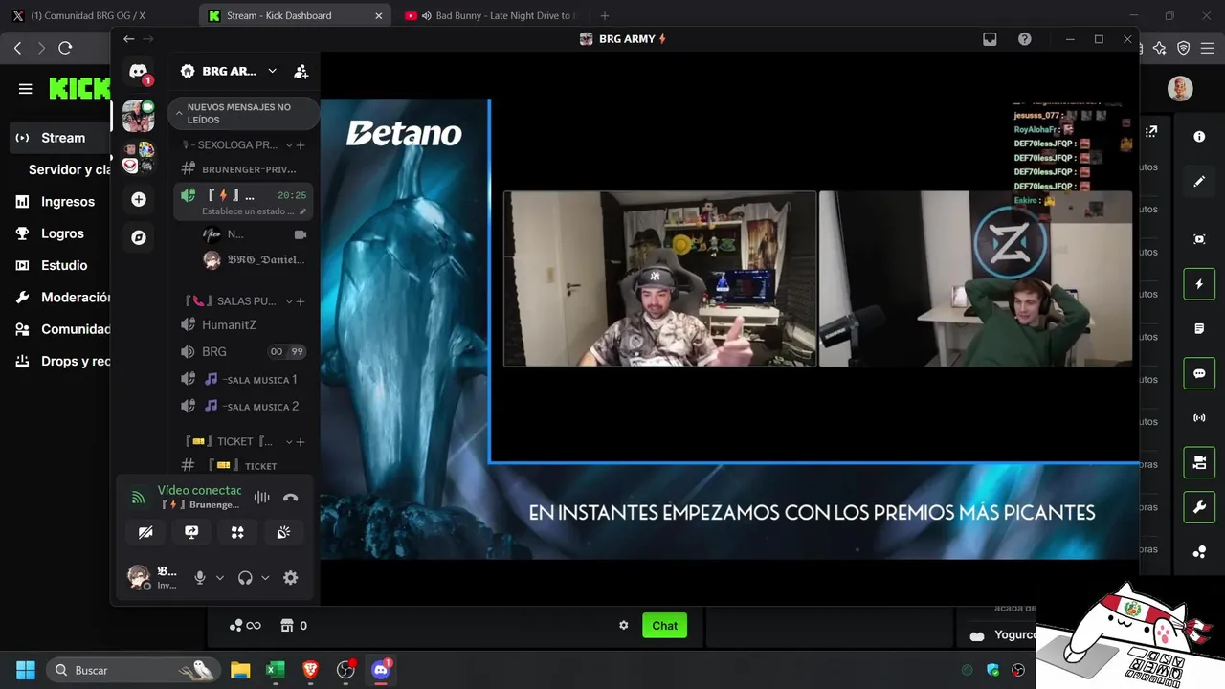Open the BRUNENGER-PRIV... text channel
This screenshot has width=1225, height=689.
pyautogui.click(x=243, y=169)
